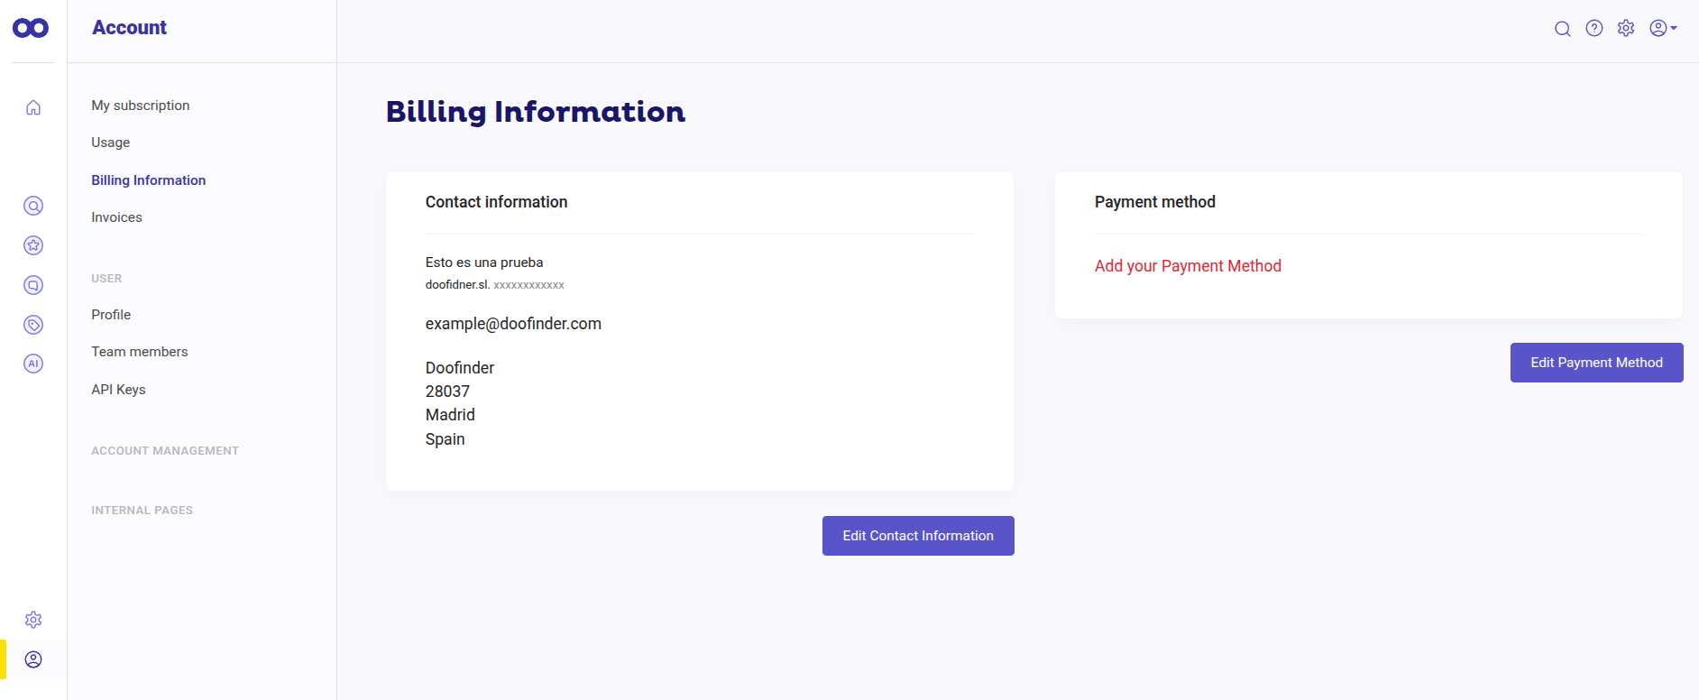Select Billing Information in sidebar
1699x700 pixels.
149,180
